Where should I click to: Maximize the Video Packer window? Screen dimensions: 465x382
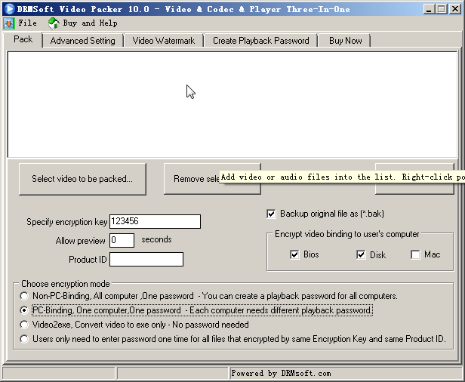coord(442,9)
